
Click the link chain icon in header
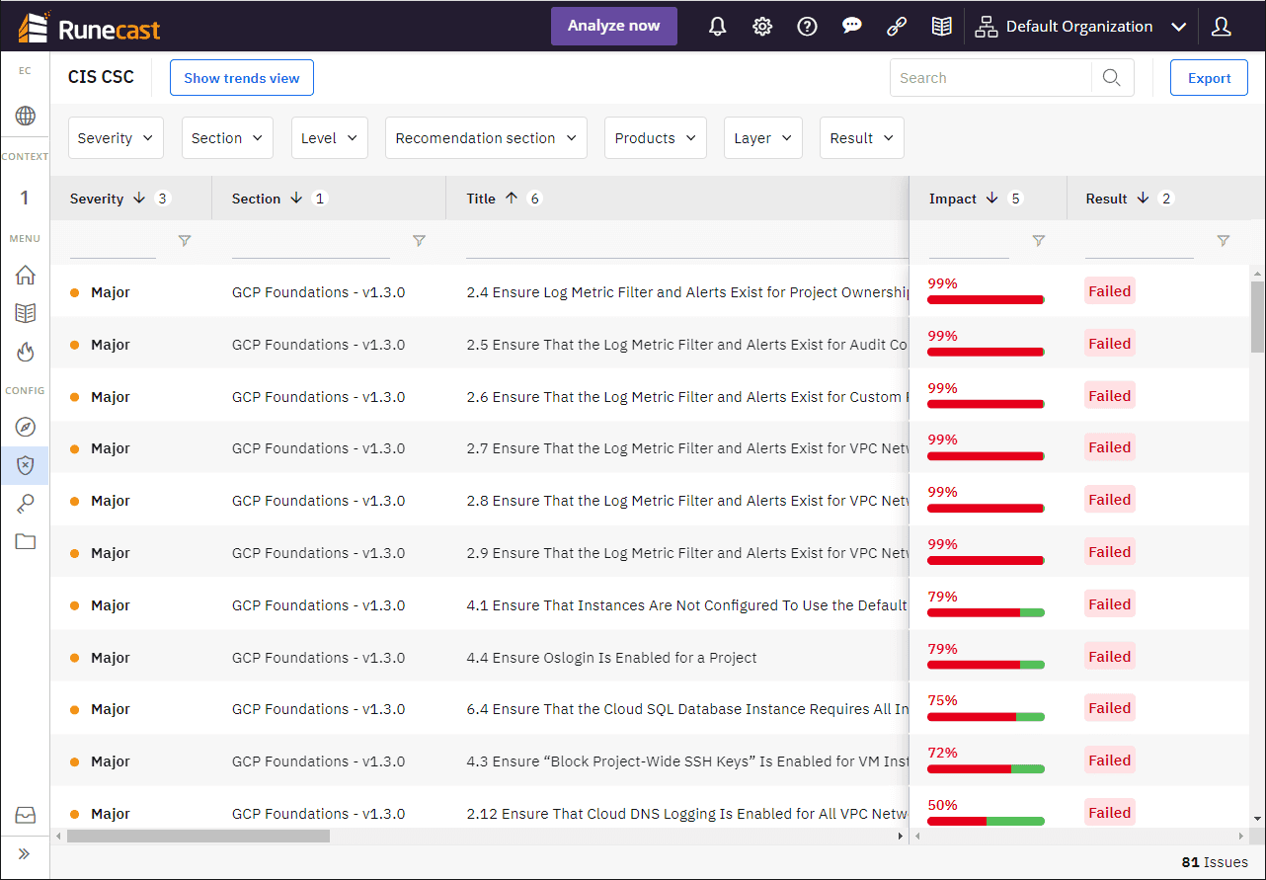pos(897,27)
